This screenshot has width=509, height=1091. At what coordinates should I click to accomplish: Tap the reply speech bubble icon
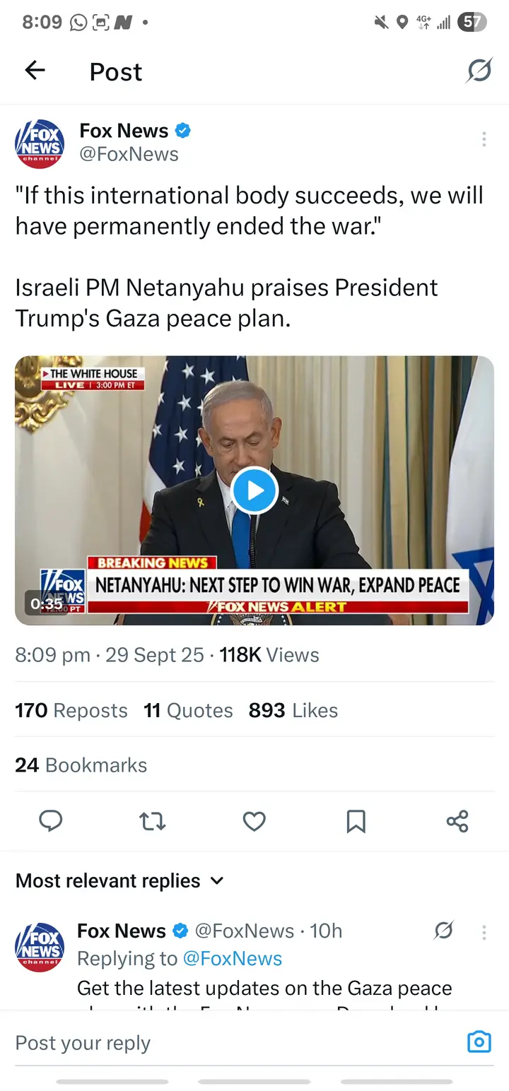pyautogui.click(x=50, y=821)
